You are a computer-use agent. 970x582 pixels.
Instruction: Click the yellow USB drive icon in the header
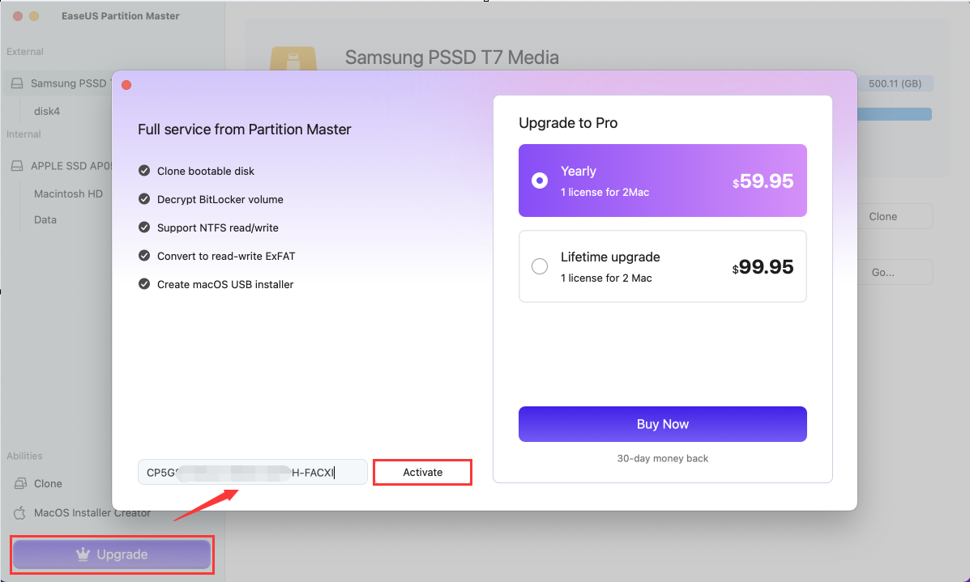(x=293, y=63)
